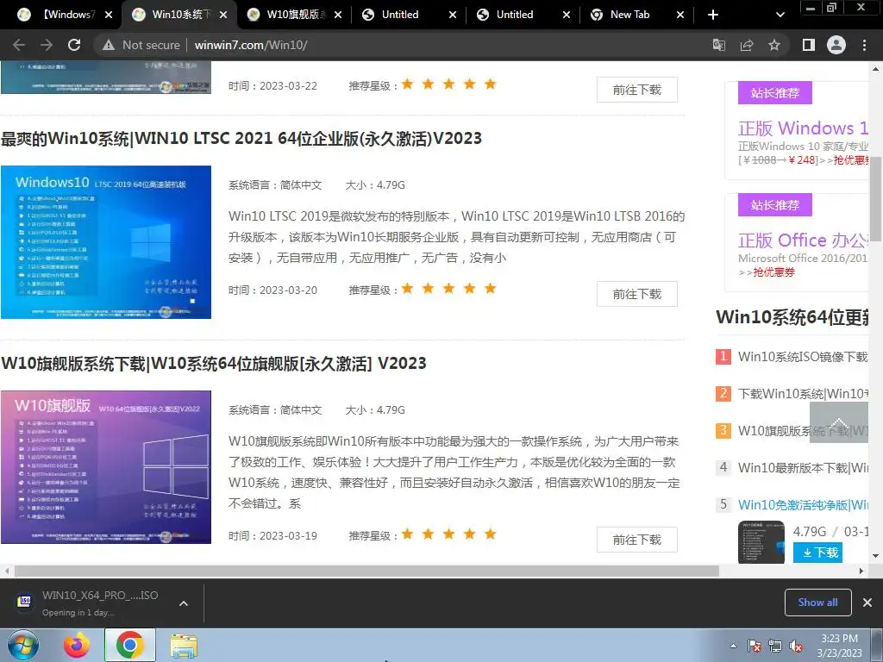
Task: Go back to previous page
Action: 19,45
